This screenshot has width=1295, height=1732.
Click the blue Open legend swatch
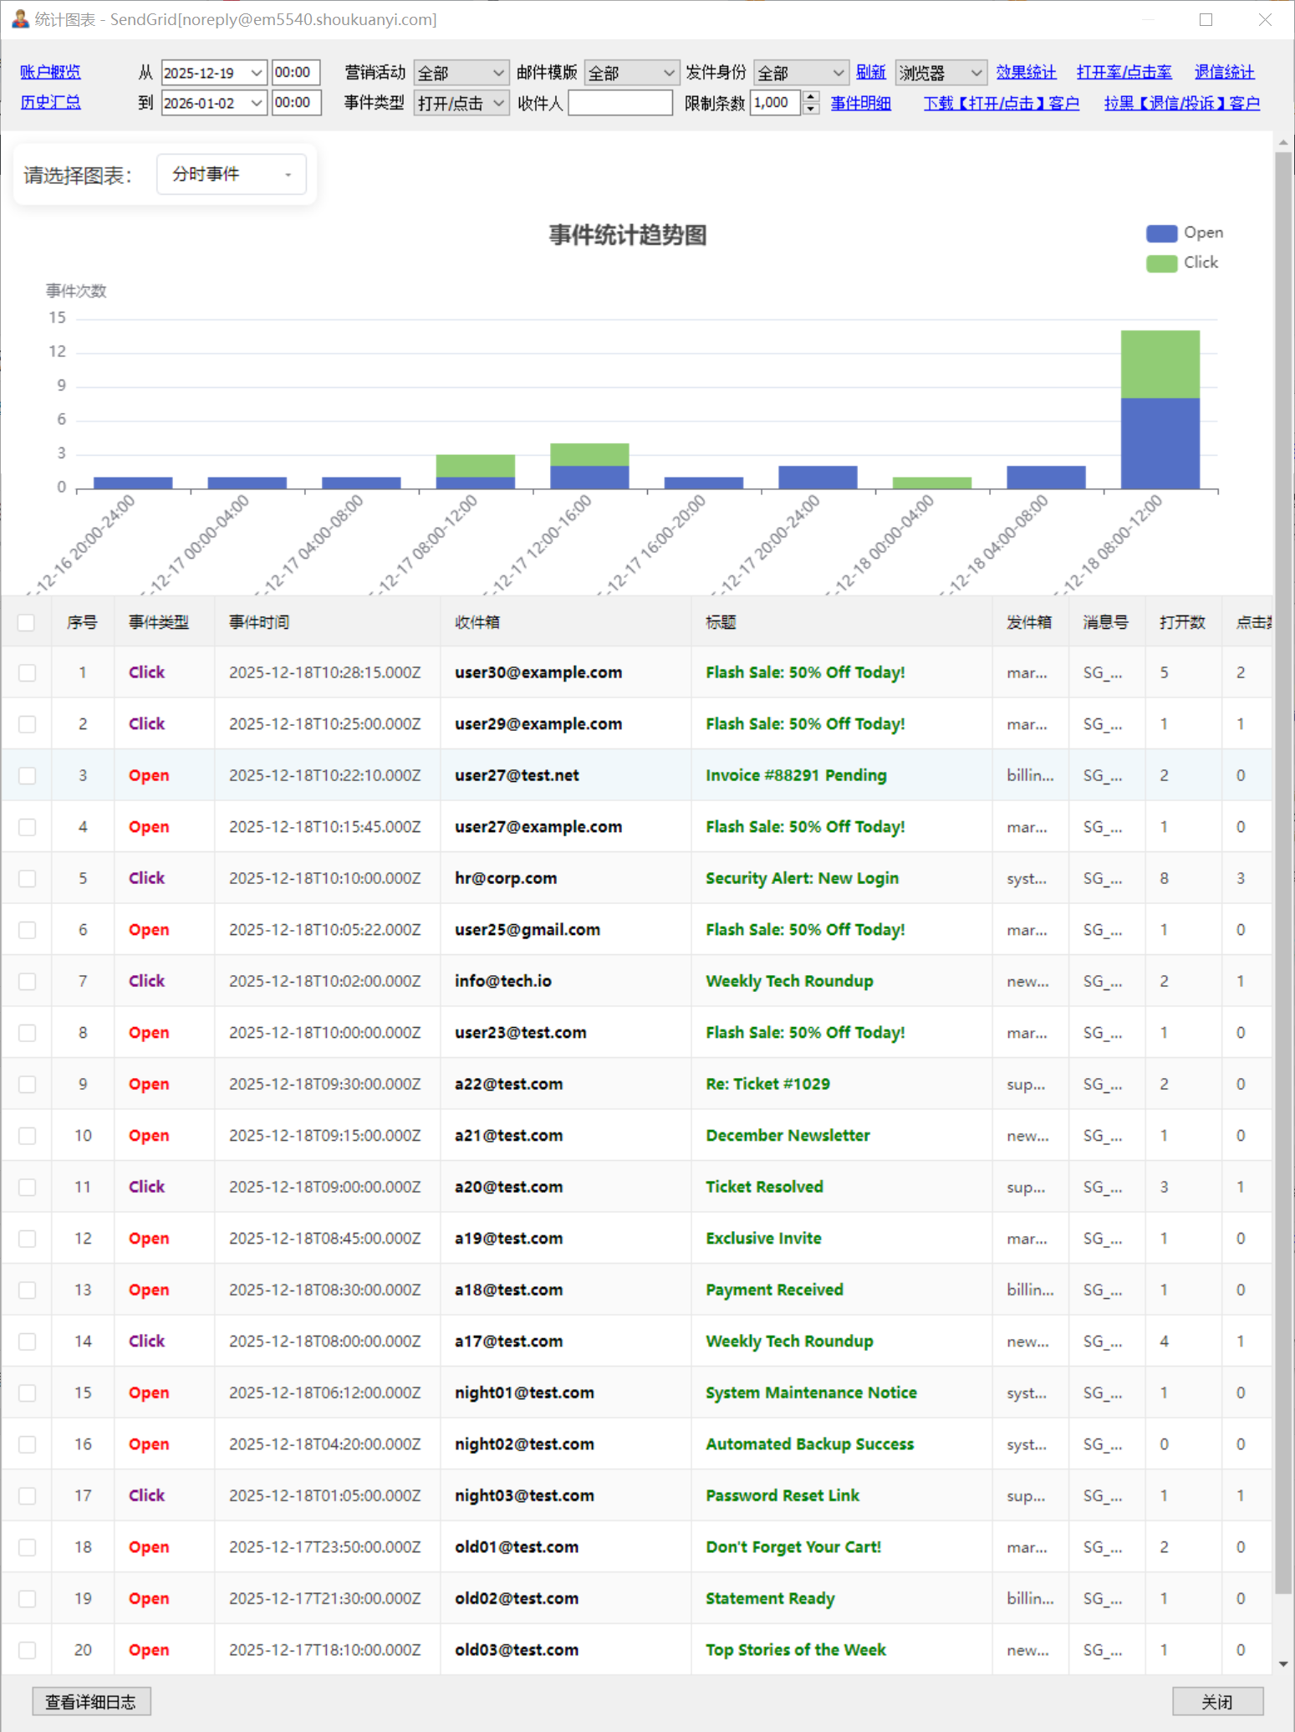(1161, 233)
